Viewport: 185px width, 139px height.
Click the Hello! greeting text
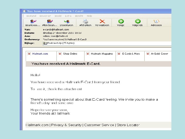point(35,75)
